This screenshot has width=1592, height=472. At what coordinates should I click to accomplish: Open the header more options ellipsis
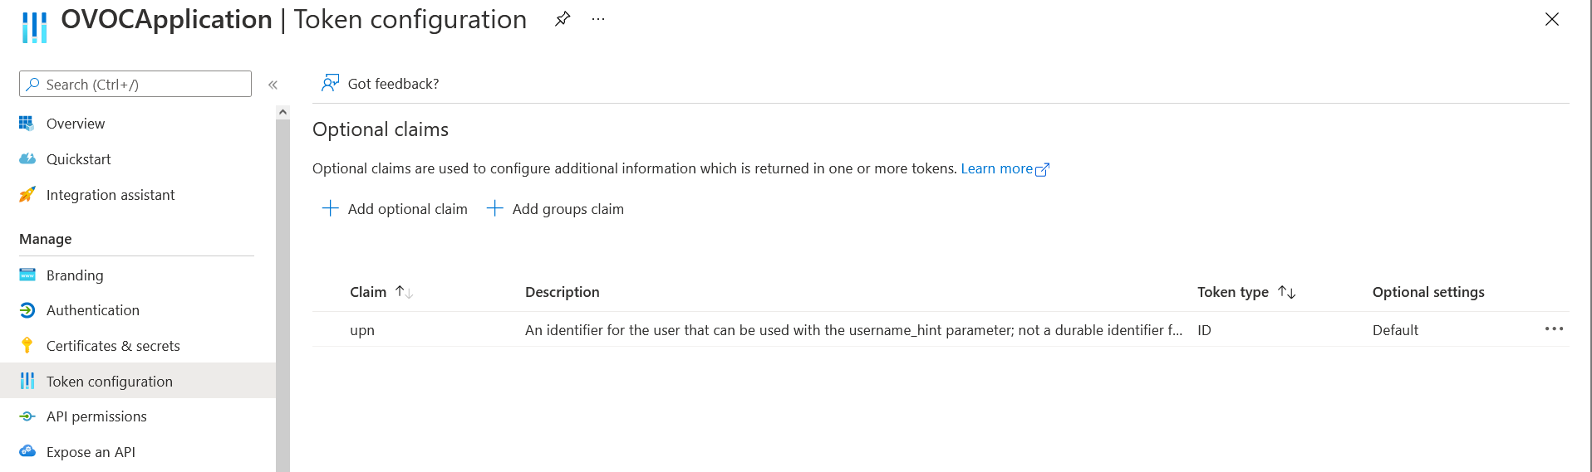pyautogui.click(x=598, y=19)
